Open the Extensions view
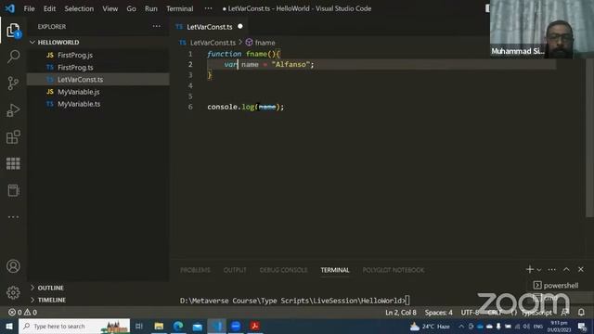594x334 pixels. tap(13, 136)
